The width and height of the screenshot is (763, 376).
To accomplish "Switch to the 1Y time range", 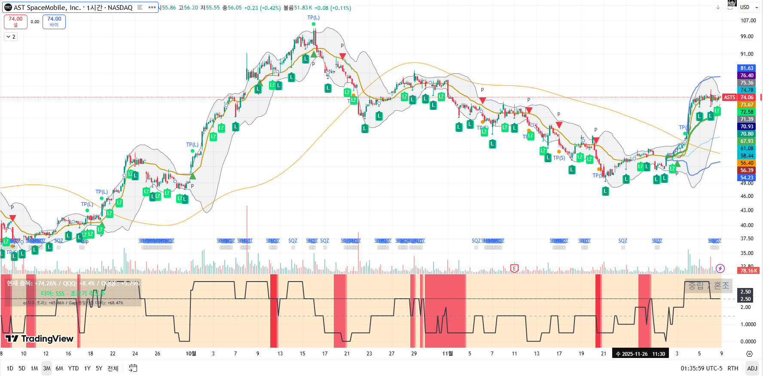I will (x=87, y=368).
